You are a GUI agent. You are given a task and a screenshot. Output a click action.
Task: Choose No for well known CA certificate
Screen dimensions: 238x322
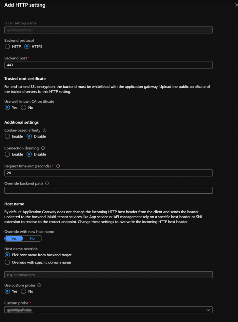click(24, 108)
